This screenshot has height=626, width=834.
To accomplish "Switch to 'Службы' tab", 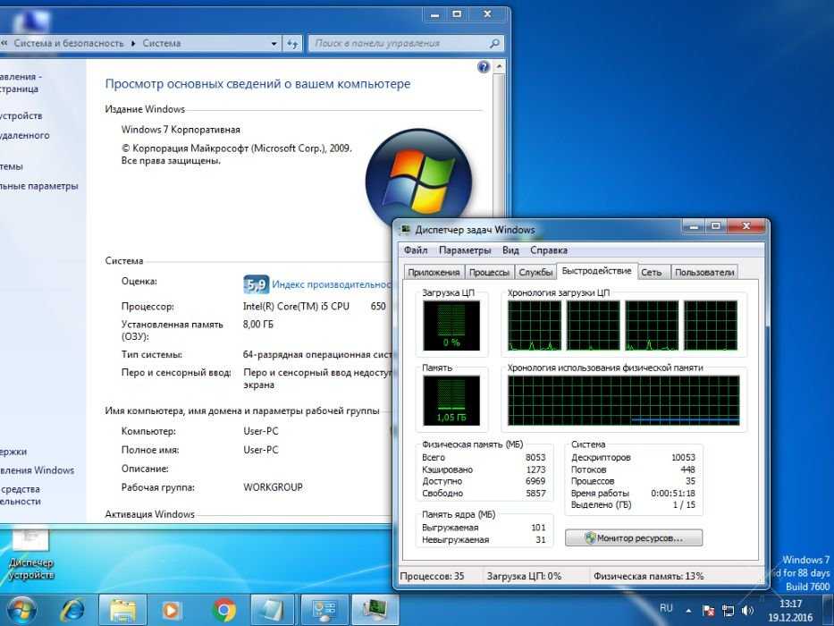I will pyautogui.click(x=535, y=272).
